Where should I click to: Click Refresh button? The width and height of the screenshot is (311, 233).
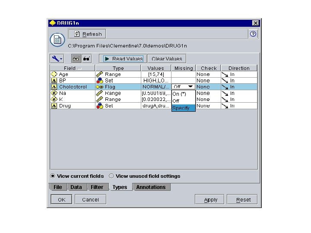point(87,34)
